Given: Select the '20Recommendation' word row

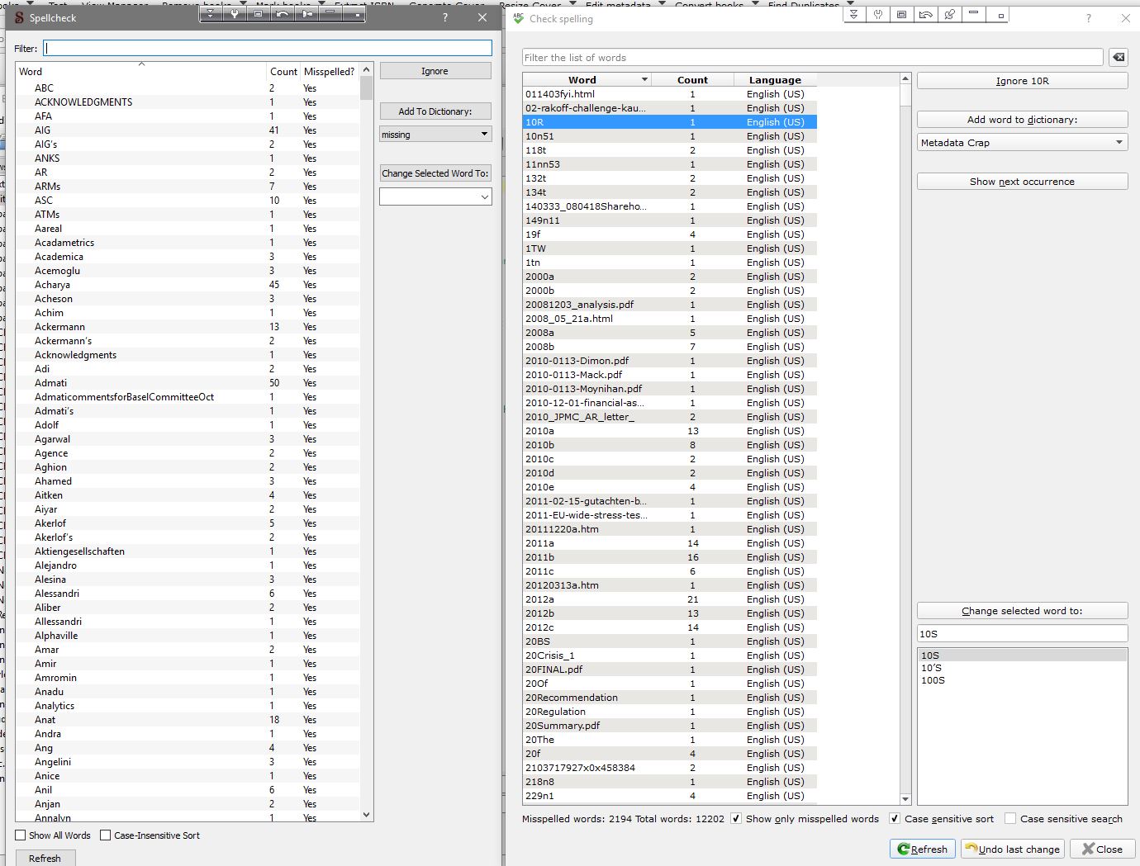Looking at the screenshot, I should click(669, 698).
